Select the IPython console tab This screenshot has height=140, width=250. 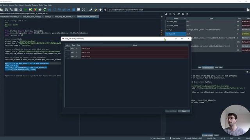[x=207, y=135]
